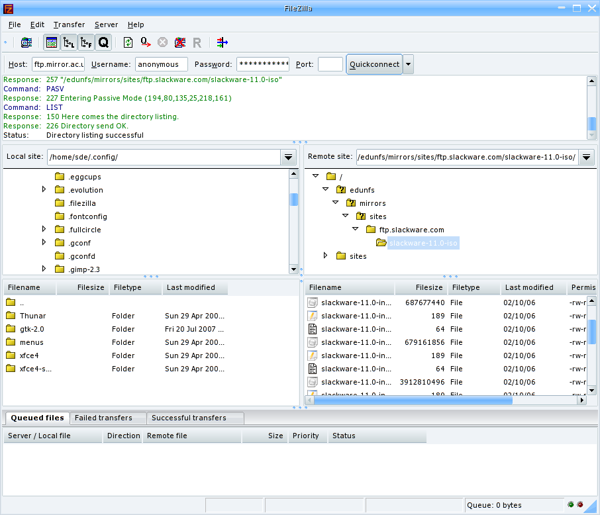Select the edunfs unknown-folder icon
The image size is (600, 515).
click(341, 189)
